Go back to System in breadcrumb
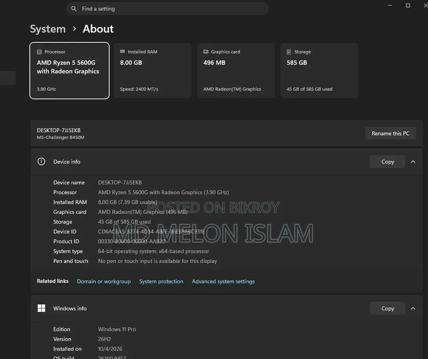 [x=48, y=29]
